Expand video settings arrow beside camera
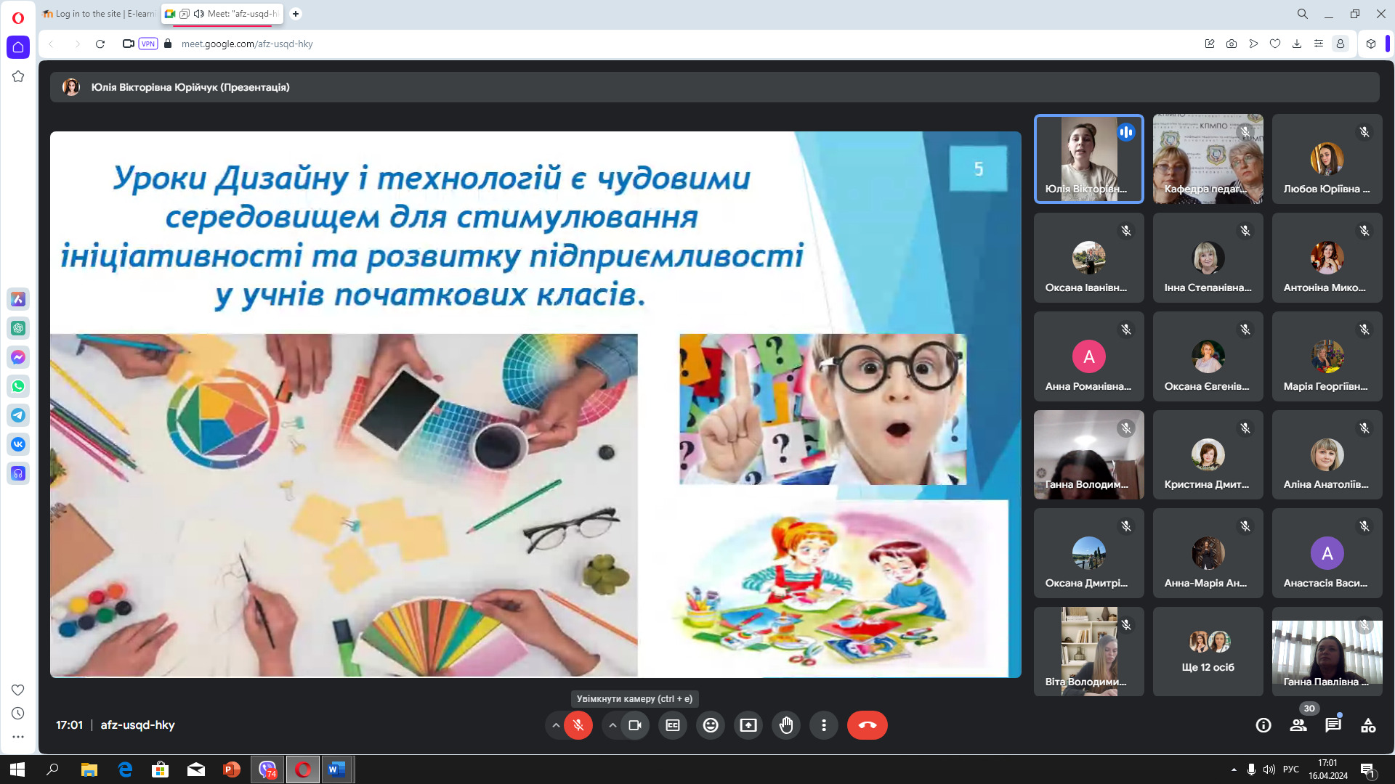1395x784 pixels. (x=612, y=725)
